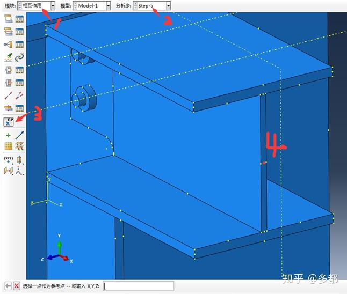Screen dimensions: 347x294
Task: Open the Connector Builder tool
Action: [x=19, y=95]
